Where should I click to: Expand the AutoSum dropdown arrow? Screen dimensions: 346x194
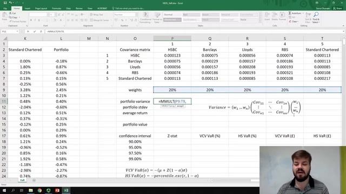tap(303, 13)
